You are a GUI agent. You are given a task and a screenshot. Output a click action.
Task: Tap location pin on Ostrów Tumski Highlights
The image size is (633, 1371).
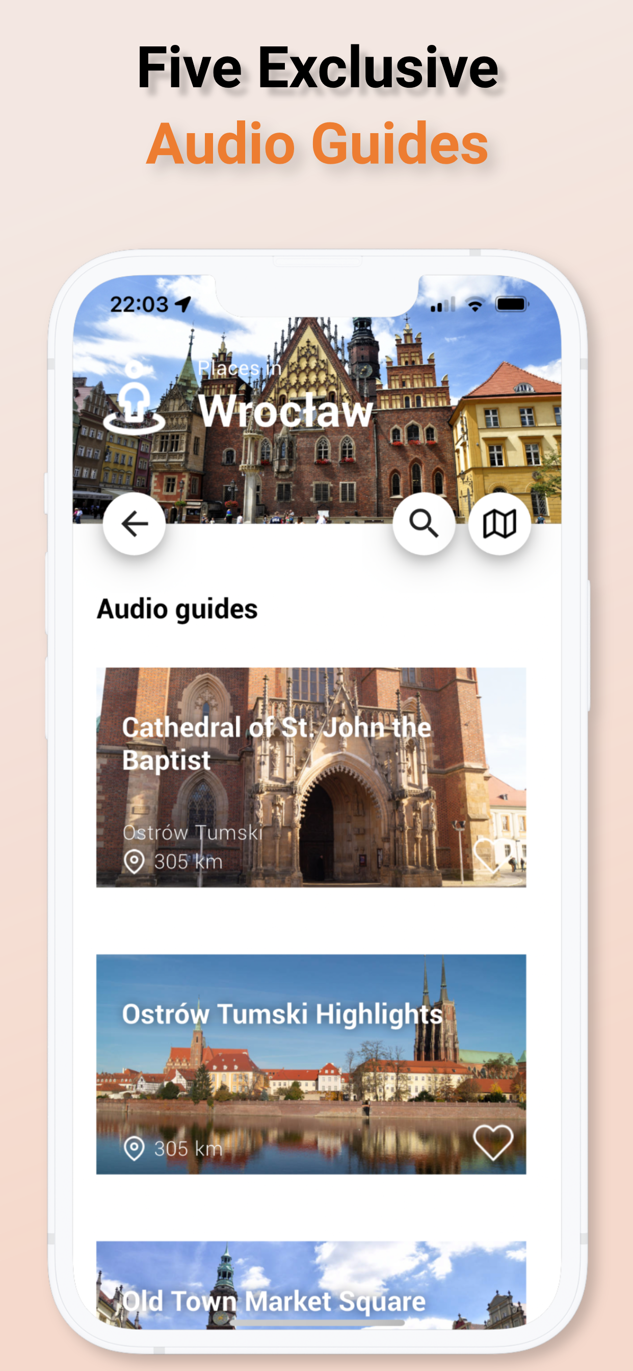coord(134,1148)
